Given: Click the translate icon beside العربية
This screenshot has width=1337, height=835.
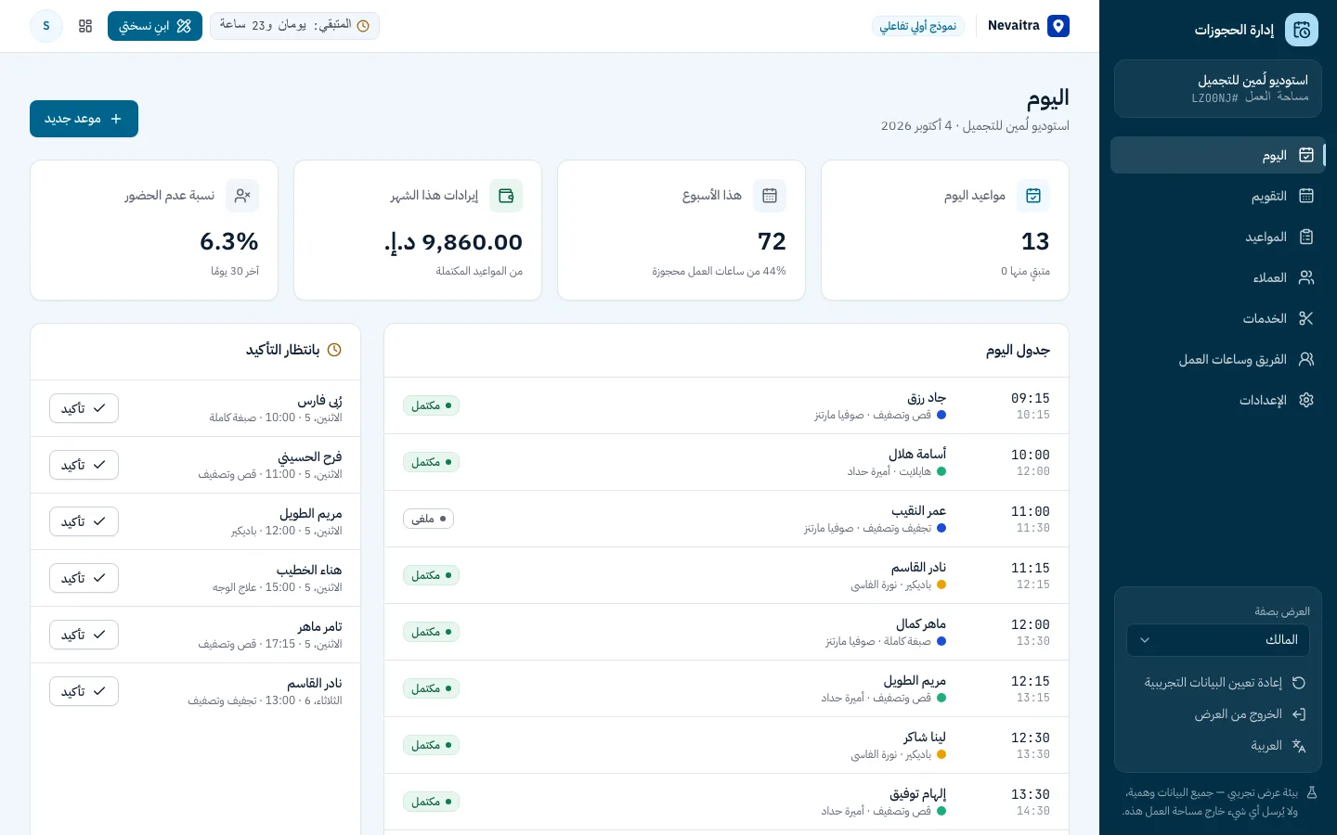Looking at the screenshot, I should click(1299, 746).
